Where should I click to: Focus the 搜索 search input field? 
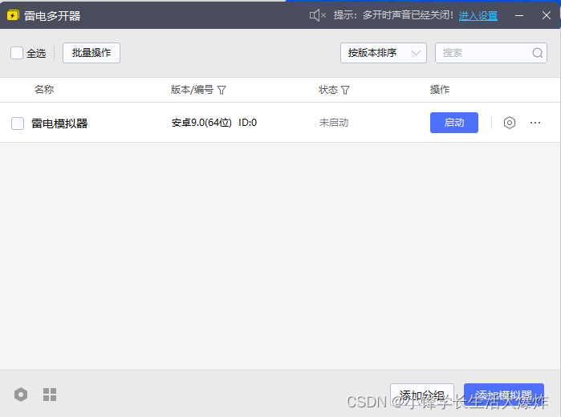491,53
